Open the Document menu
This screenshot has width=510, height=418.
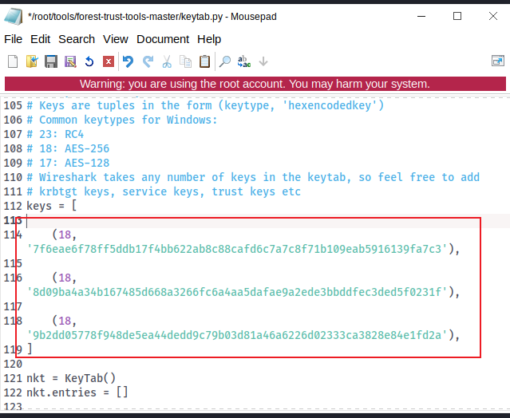(163, 39)
